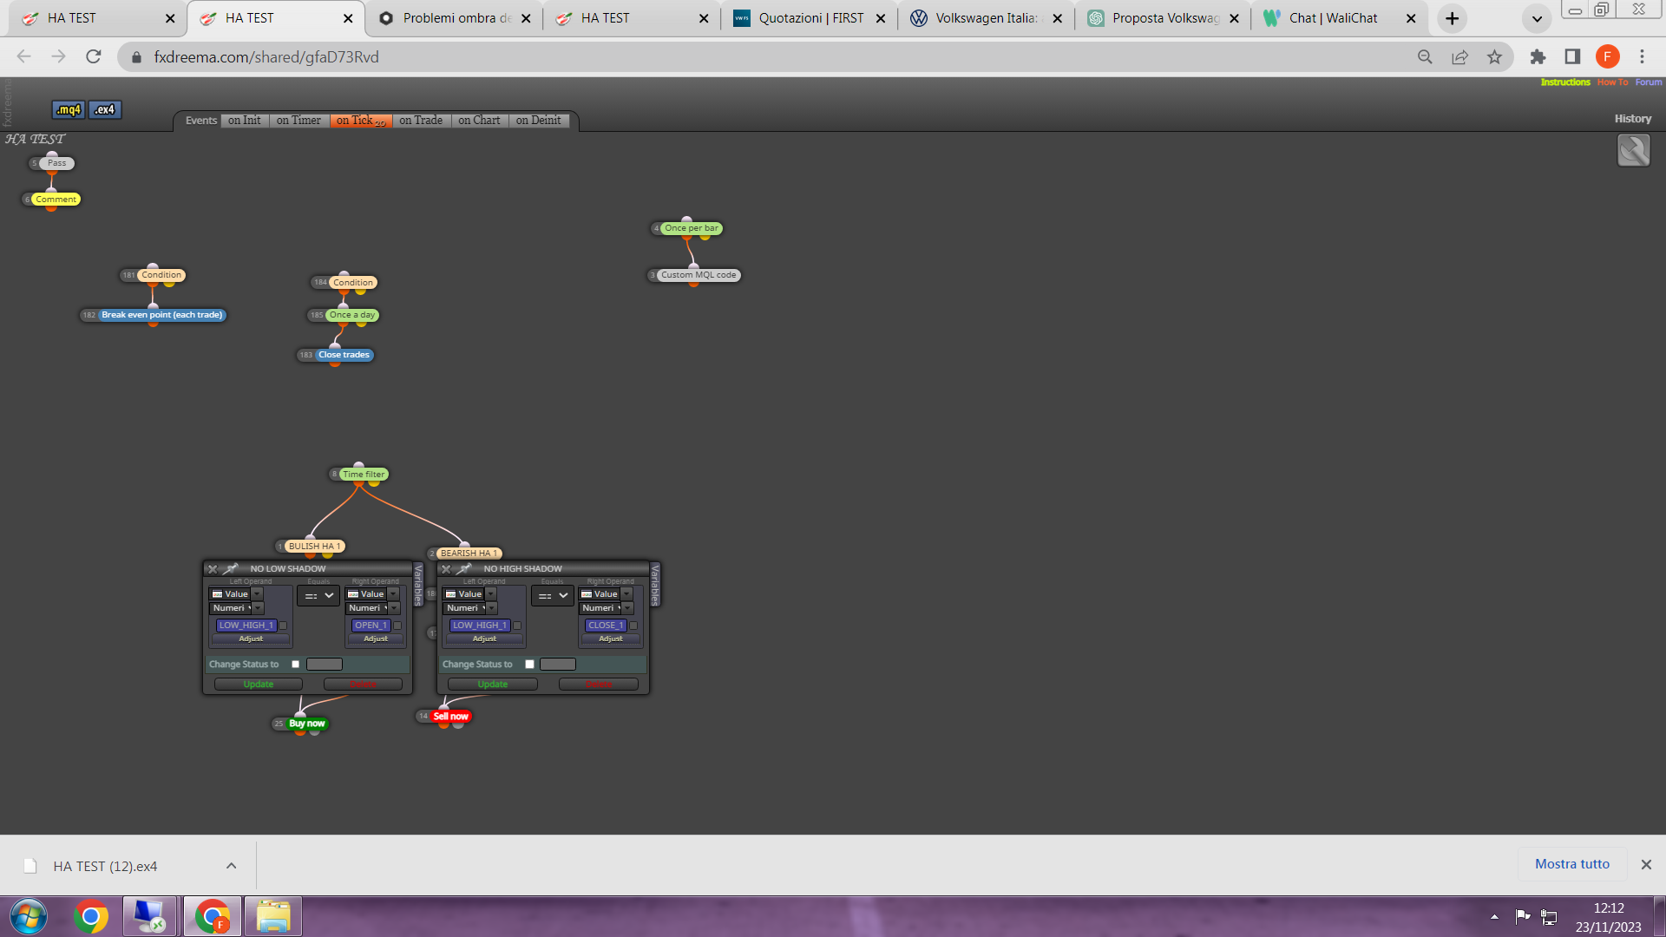Image resolution: width=1666 pixels, height=937 pixels.
Task: Open Chrome from the taskbar
Action: coord(91,917)
